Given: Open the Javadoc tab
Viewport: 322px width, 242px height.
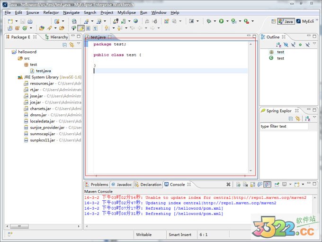Looking at the screenshot, I should [x=122, y=185].
